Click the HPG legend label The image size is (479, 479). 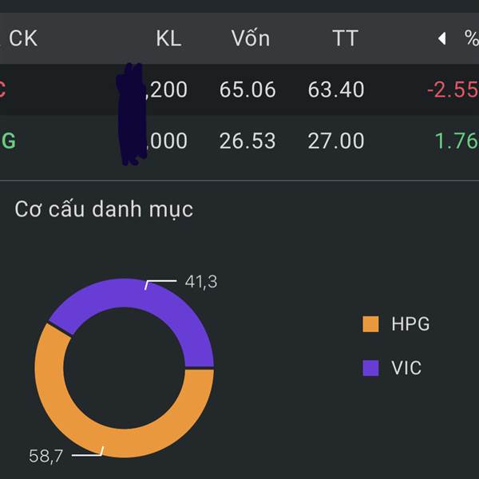[410, 324]
